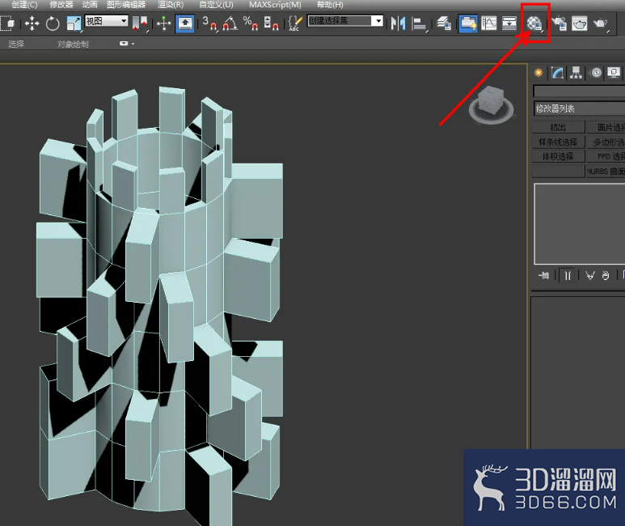
Task: Open Schematic View icon
Action: (x=509, y=23)
